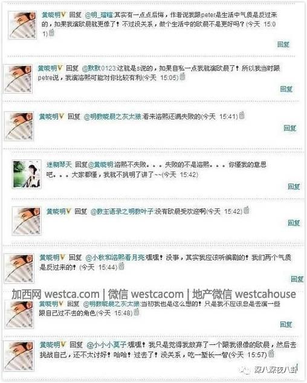Open the @小秋和洛熙看月亮 mention link
Viewport: 307px width, 383px height.
[115, 257]
